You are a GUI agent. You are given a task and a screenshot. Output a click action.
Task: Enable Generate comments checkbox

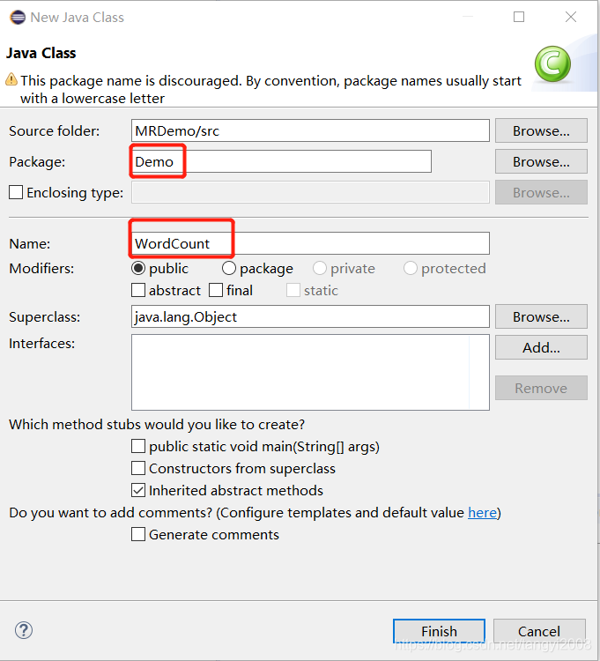(138, 534)
